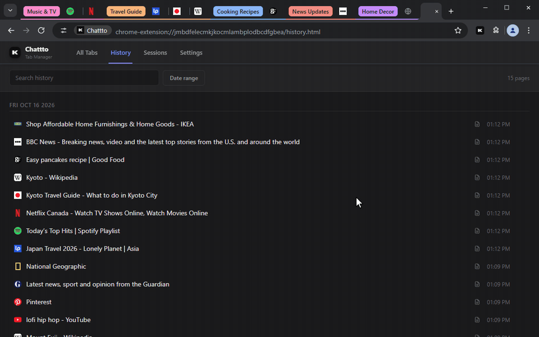This screenshot has width=539, height=337.
Task: Open the Chrome three-dot menu
Action: click(x=529, y=30)
